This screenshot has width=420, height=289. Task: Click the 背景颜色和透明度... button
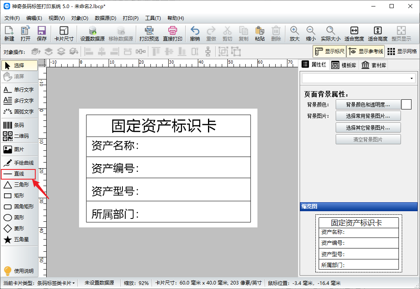click(x=368, y=105)
